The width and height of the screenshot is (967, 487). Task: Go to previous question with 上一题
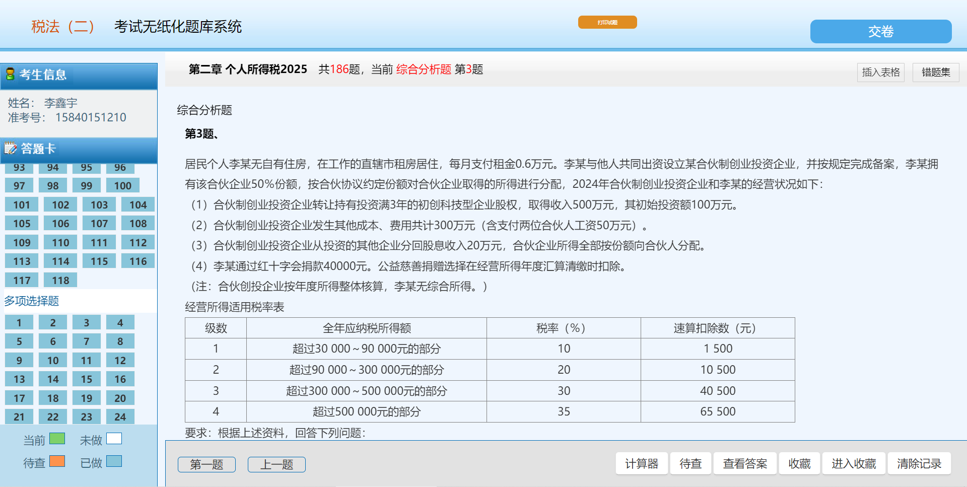point(277,464)
